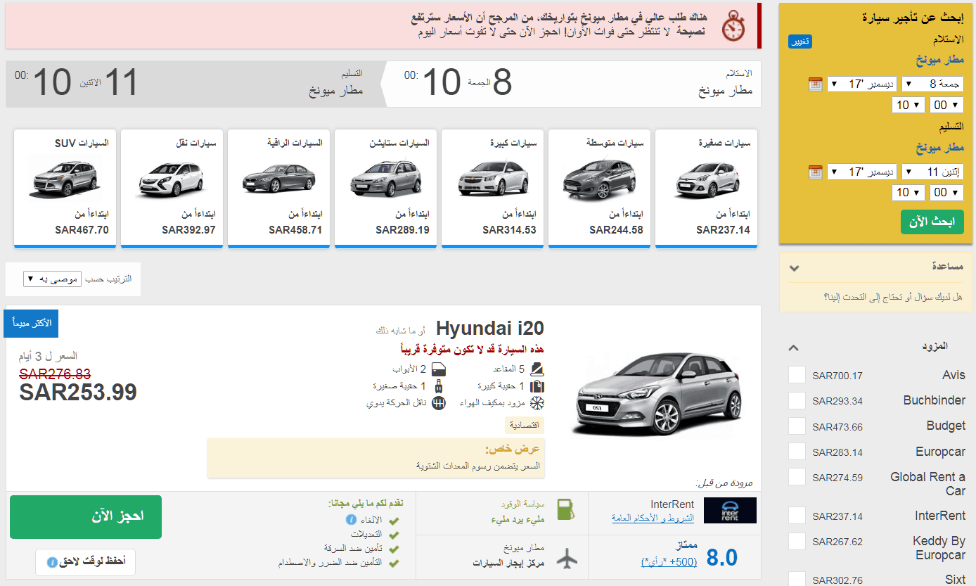976x586 pixels.
Task: Click the small bag icon
Action: 439,386
